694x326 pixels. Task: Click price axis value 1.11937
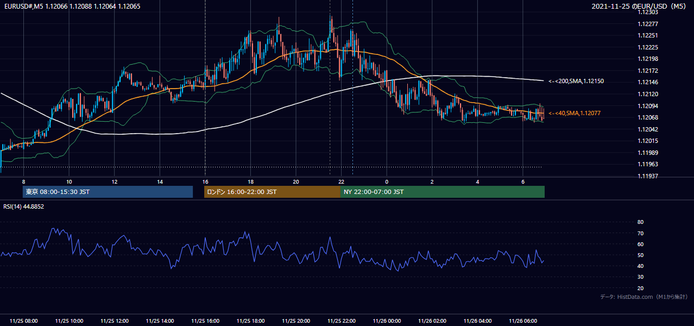point(648,176)
